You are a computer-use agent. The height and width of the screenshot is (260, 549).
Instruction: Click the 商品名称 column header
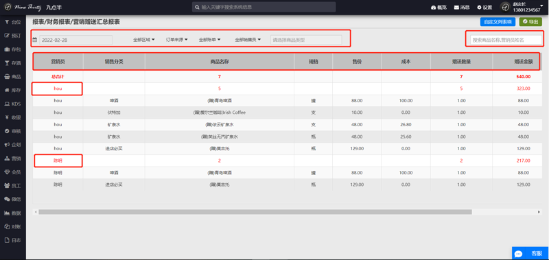coord(220,61)
